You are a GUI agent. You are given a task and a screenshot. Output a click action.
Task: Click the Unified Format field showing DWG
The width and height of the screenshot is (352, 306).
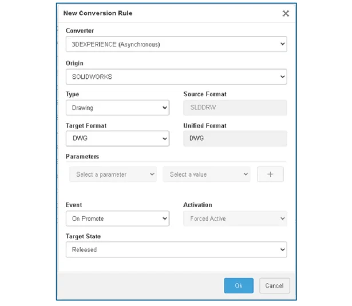pos(235,138)
